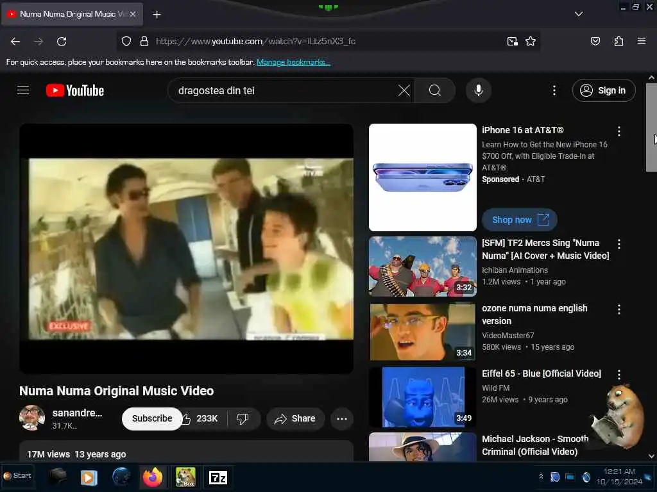Open TF2 Mercs Sing Numa Numa thumbnail
657x492 pixels.
click(422, 266)
